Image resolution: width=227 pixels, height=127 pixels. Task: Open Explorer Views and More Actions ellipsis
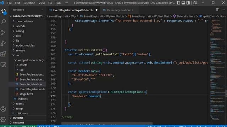(x=41, y=10)
